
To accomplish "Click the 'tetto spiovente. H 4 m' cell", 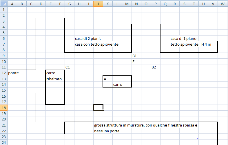I will tap(191, 44).
